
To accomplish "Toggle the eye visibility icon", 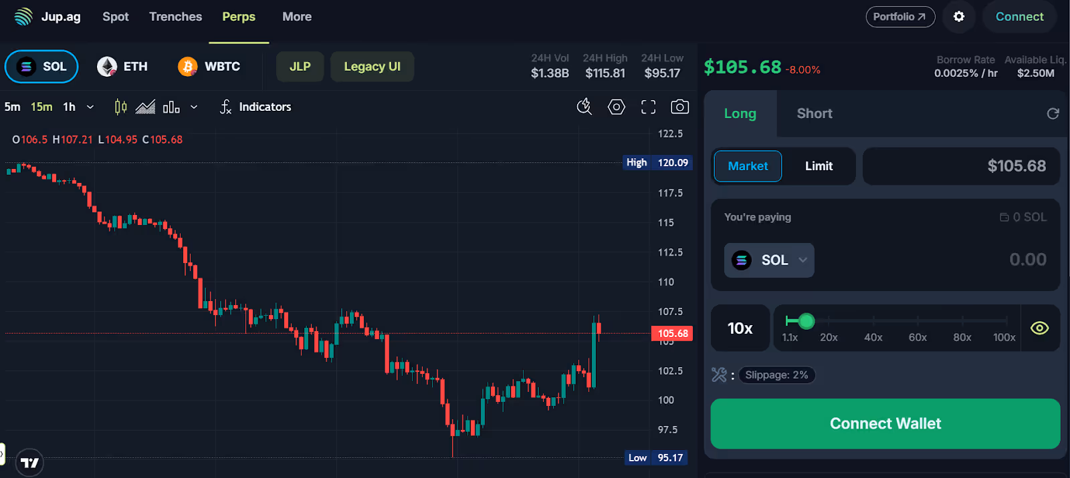I will (x=1039, y=328).
